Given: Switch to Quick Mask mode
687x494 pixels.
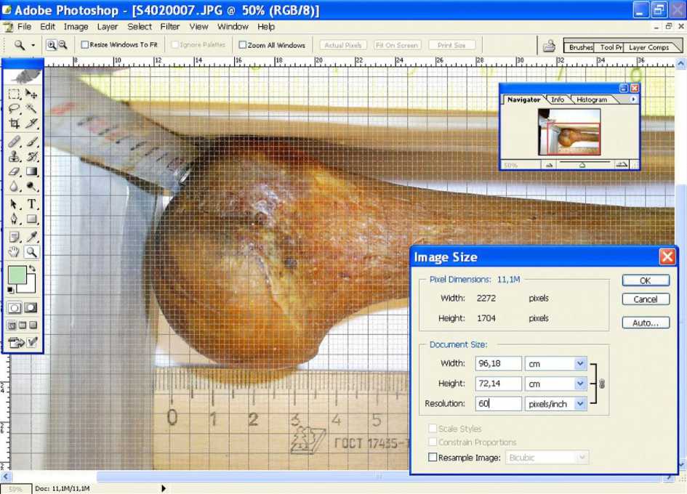Looking at the screenshot, I should pyautogui.click(x=31, y=307).
